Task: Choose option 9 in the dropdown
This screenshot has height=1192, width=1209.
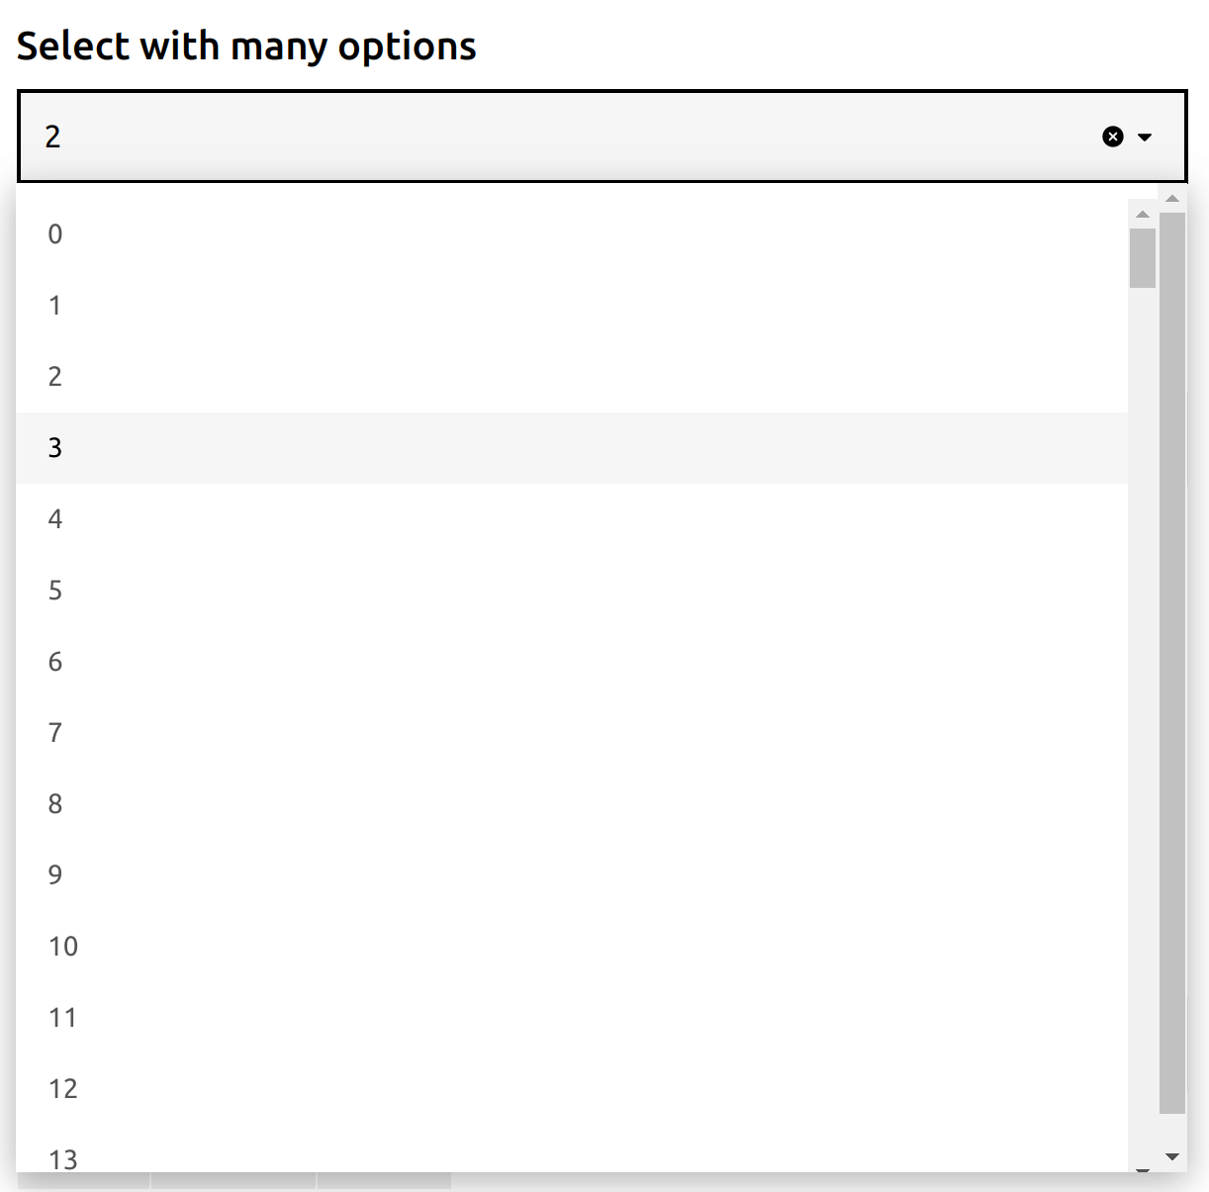Action: pyautogui.click(x=396, y=874)
